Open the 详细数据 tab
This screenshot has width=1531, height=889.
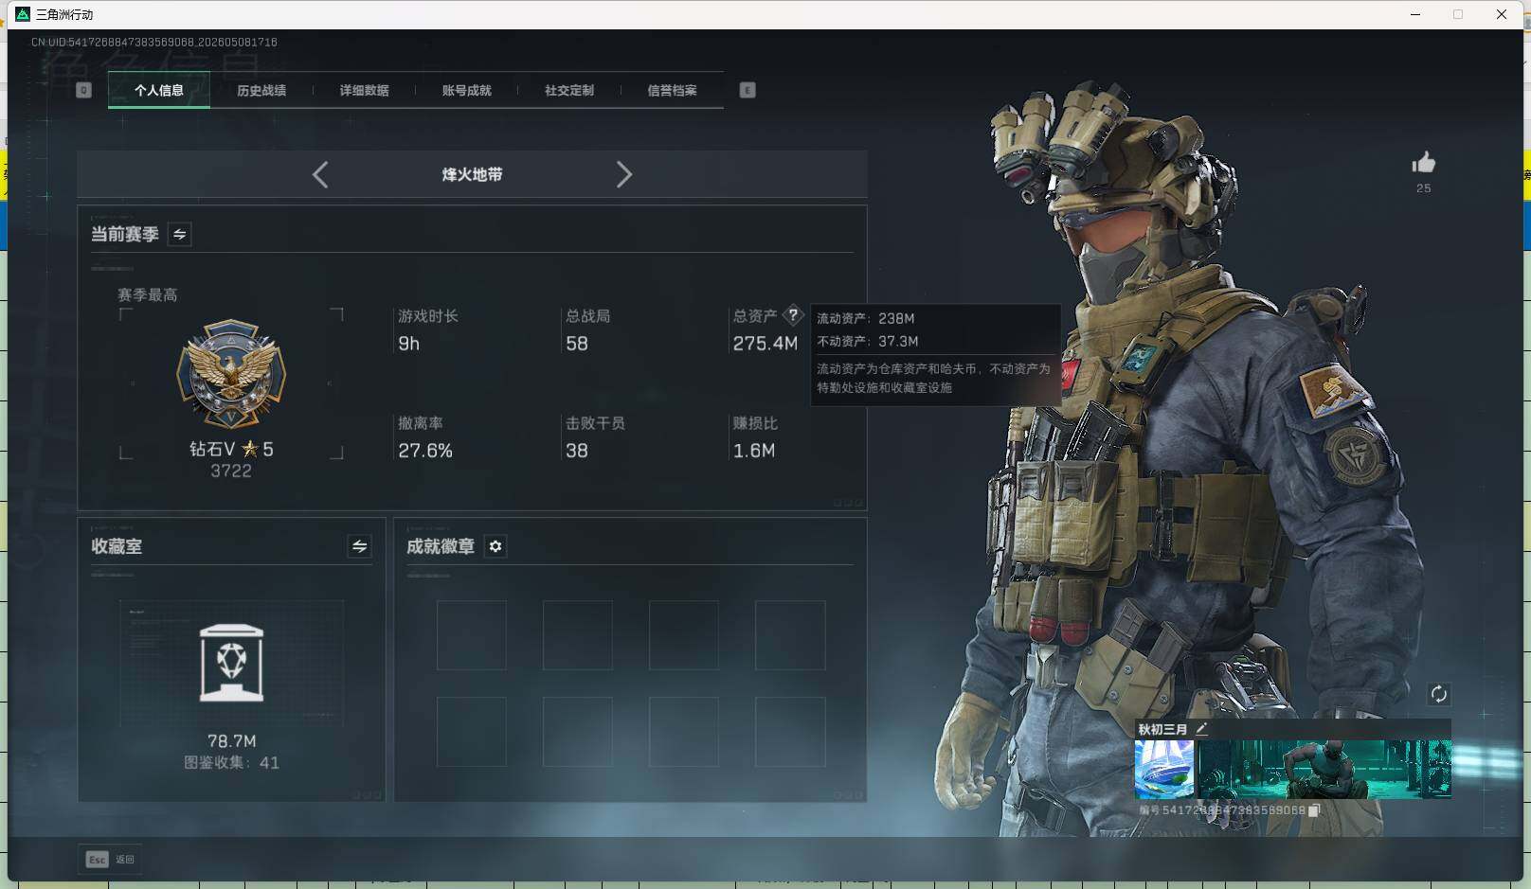[364, 91]
